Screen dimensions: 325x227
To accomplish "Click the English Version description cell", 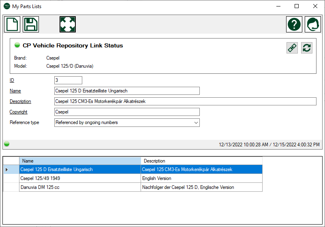I will point(201,178).
